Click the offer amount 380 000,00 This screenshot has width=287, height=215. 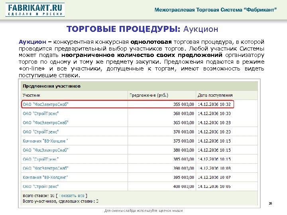click(x=184, y=150)
